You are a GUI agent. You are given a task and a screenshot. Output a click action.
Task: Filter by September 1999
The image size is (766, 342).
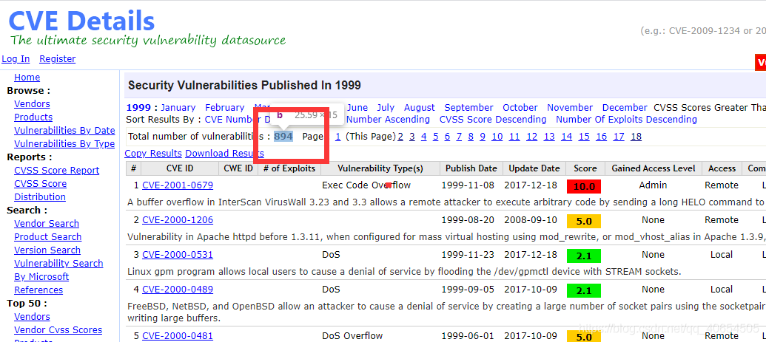coord(468,107)
